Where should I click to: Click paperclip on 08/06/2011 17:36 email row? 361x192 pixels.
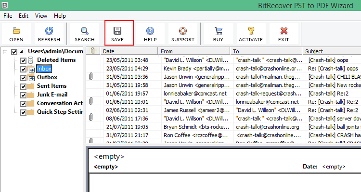click(91, 117)
